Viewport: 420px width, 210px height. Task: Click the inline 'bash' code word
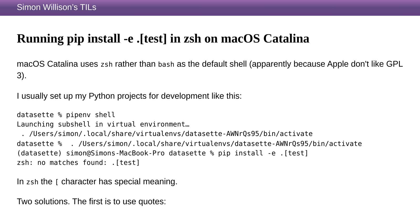tap(166, 64)
